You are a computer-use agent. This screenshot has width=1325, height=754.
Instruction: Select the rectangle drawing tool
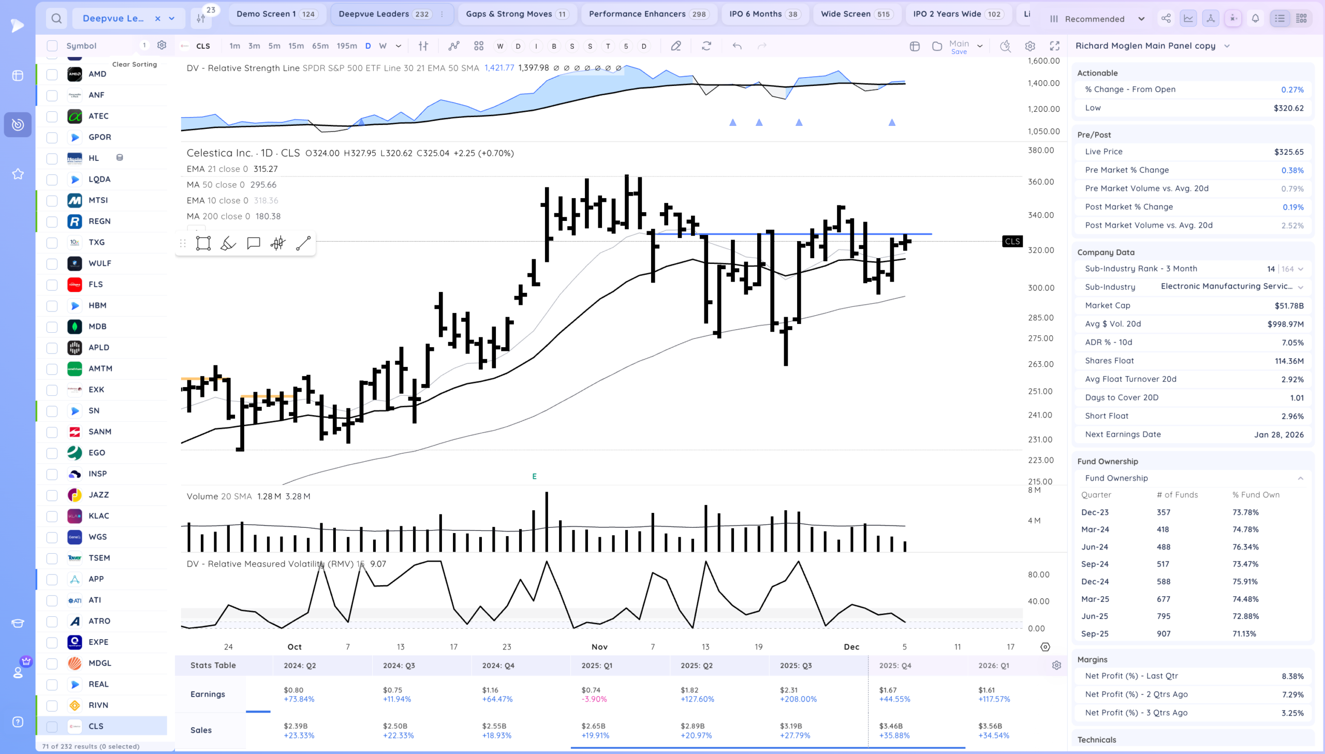click(x=203, y=243)
